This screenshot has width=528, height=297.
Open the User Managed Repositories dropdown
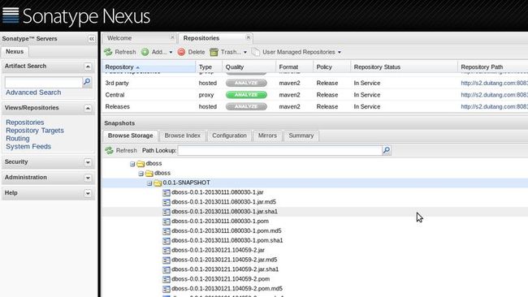click(340, 53)
